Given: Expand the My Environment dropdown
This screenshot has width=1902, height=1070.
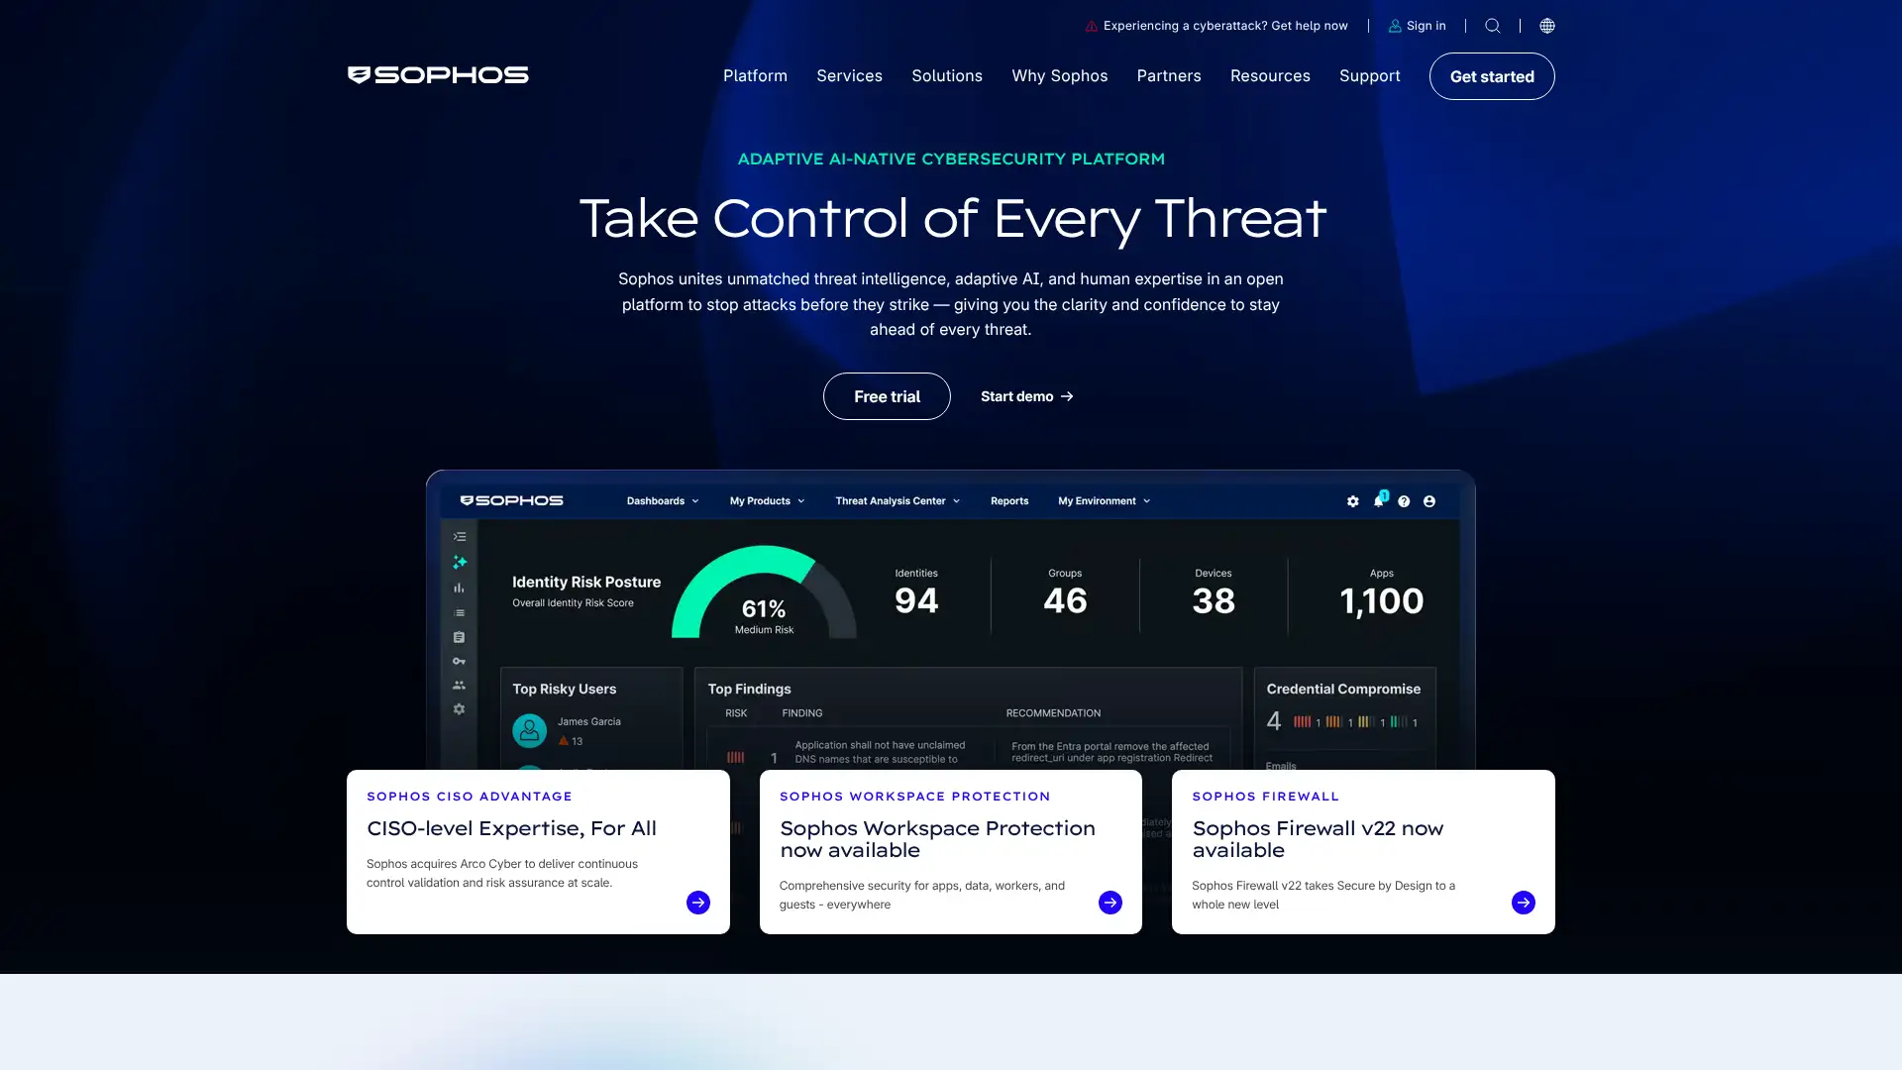Looking at the screenshot, I should (x=1105, y=501).
